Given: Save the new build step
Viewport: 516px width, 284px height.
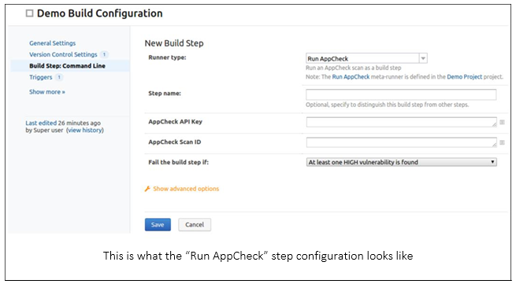Looking at the screenshot, I should point(158,225).
